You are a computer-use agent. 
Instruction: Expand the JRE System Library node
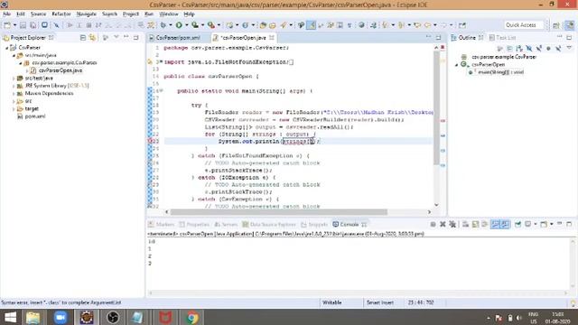(x=14, y=86)
